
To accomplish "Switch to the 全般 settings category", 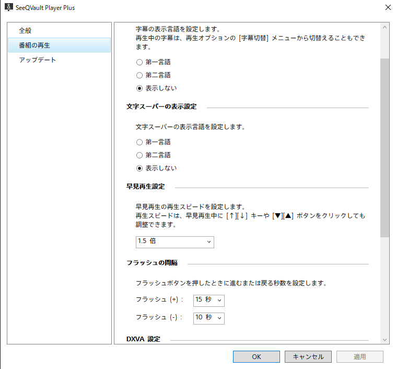I will coord(26,31).
